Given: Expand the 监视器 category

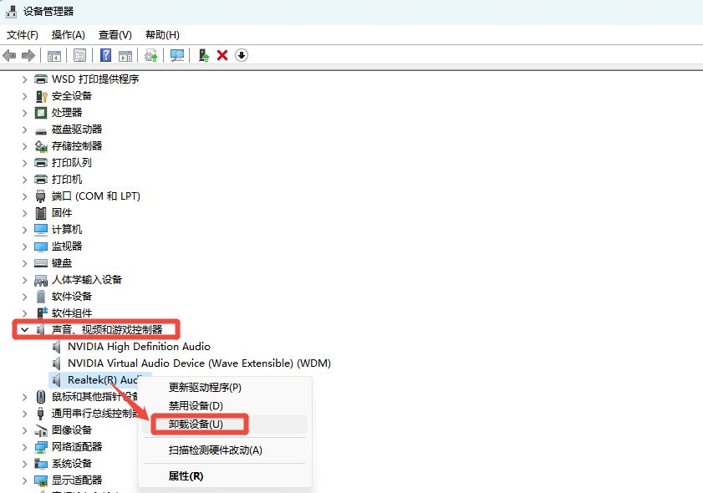Looking at the screenshot, I should coord(24,246).
